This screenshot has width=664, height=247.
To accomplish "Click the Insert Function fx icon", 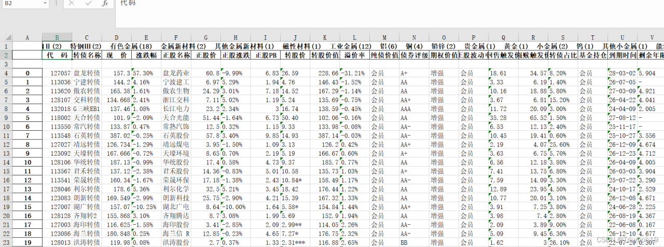I will point(105,3).
